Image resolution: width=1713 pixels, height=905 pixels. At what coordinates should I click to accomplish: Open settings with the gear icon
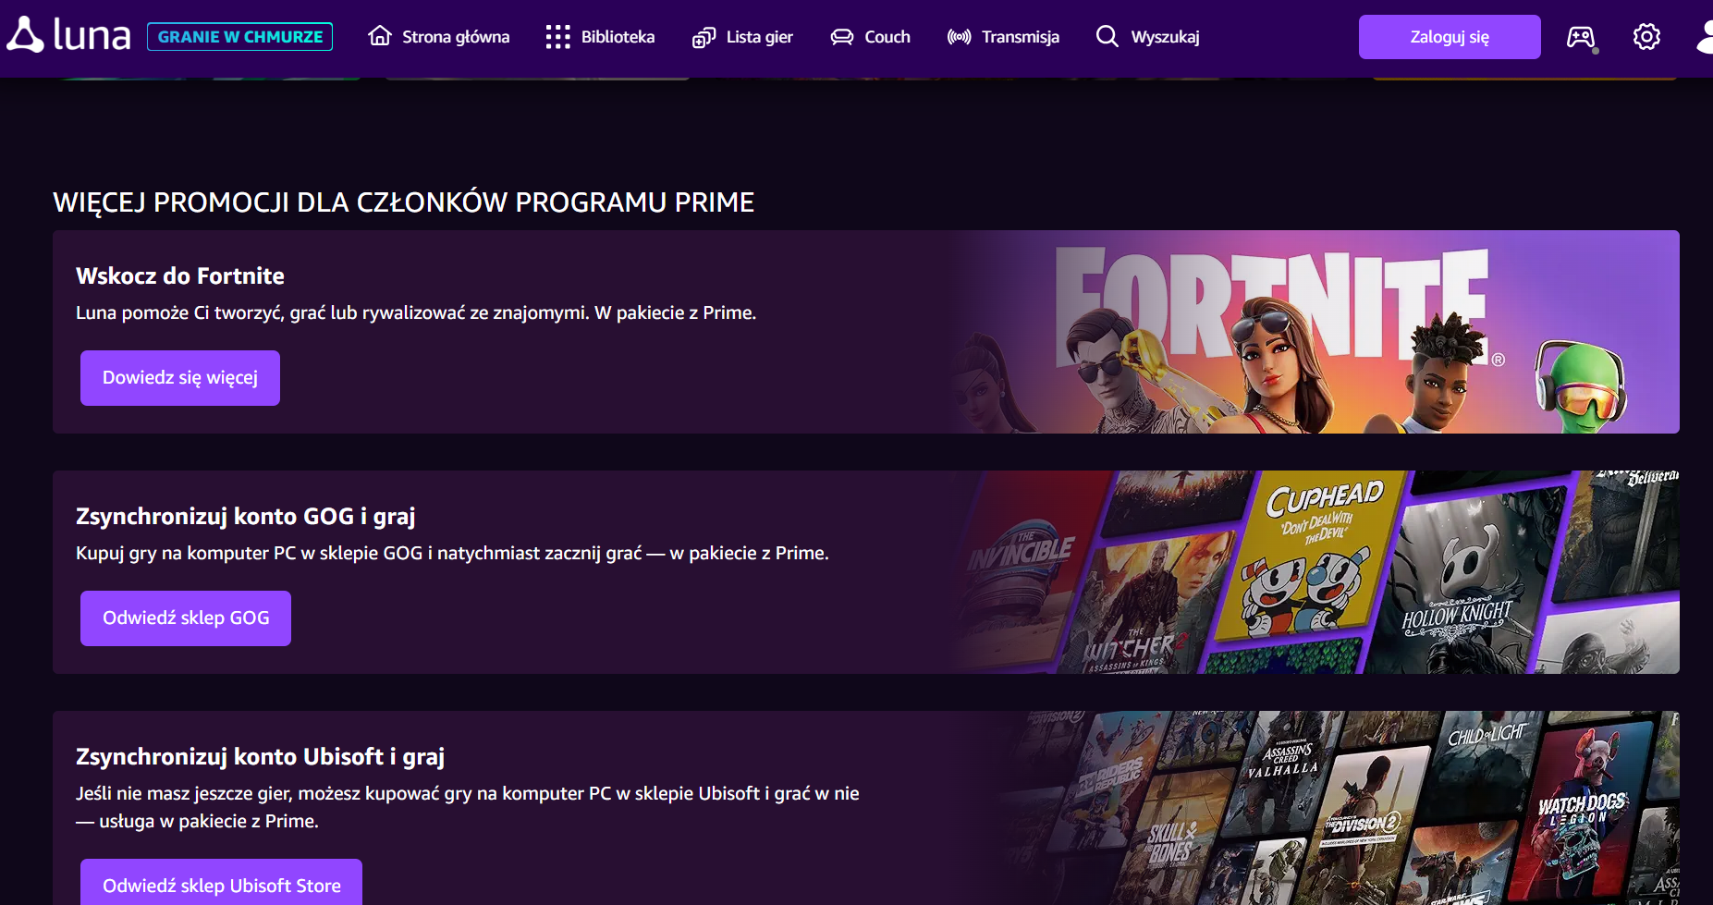[1646, 37]
